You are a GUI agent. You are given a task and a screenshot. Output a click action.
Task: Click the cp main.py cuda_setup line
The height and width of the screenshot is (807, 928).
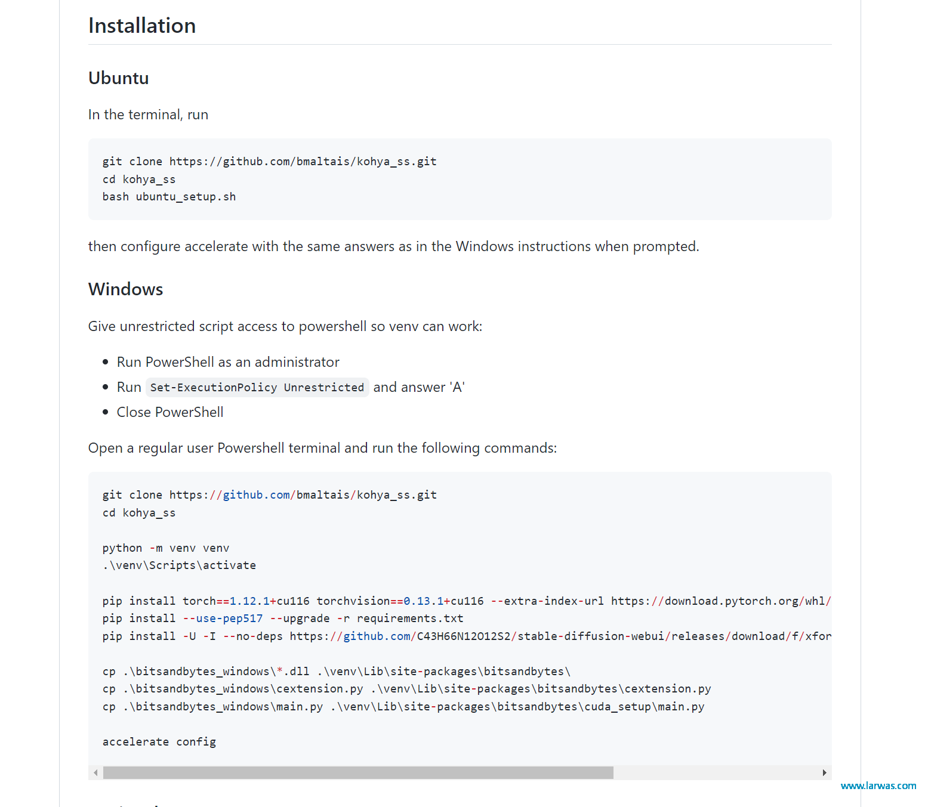[403, 707]
